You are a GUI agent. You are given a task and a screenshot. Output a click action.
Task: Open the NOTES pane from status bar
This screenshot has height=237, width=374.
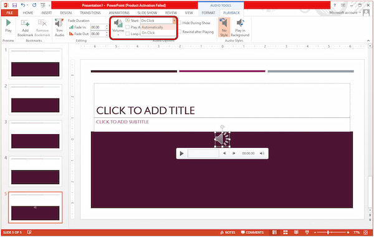[228, 232]
